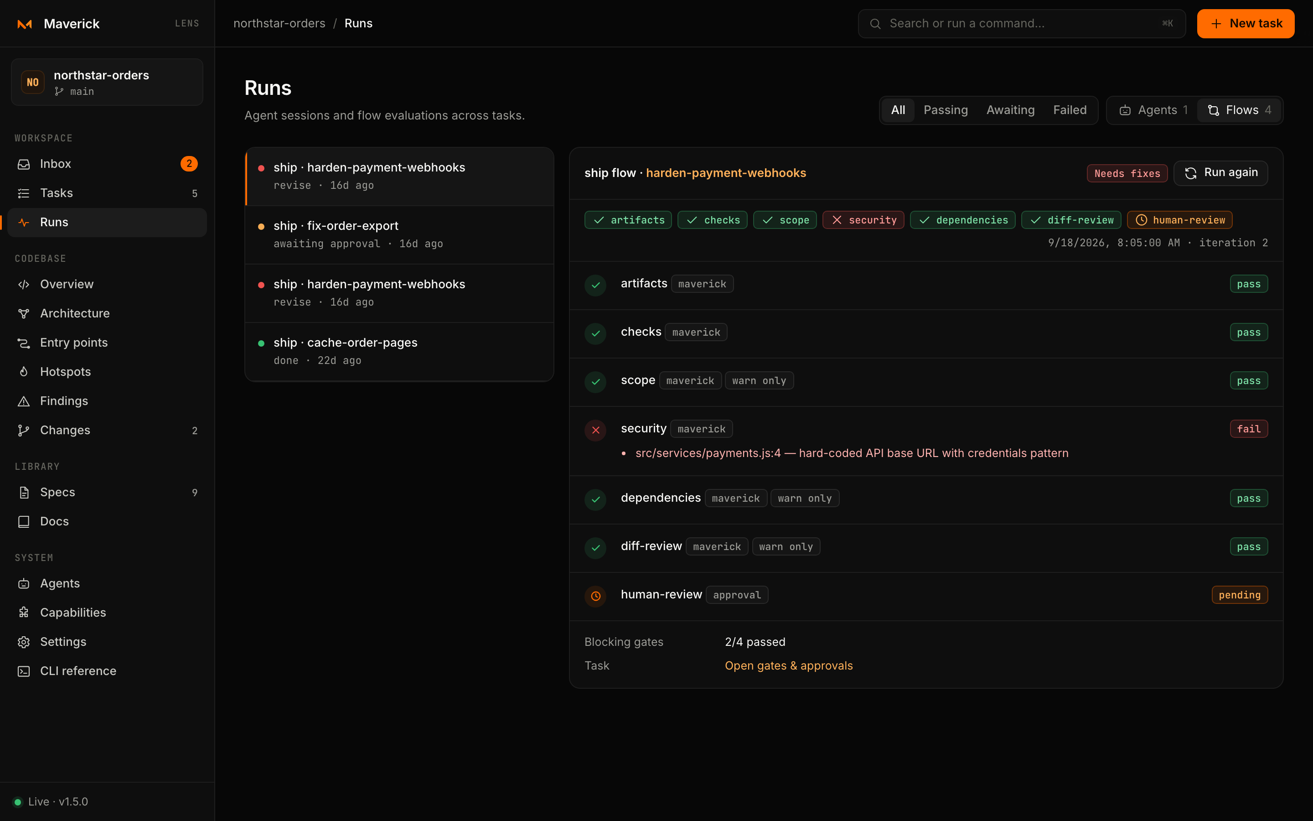Image resolution: width=1313 pixels, height=821 pixels.
Task: Click the New task button
Action: click(x=1245, y=24)
